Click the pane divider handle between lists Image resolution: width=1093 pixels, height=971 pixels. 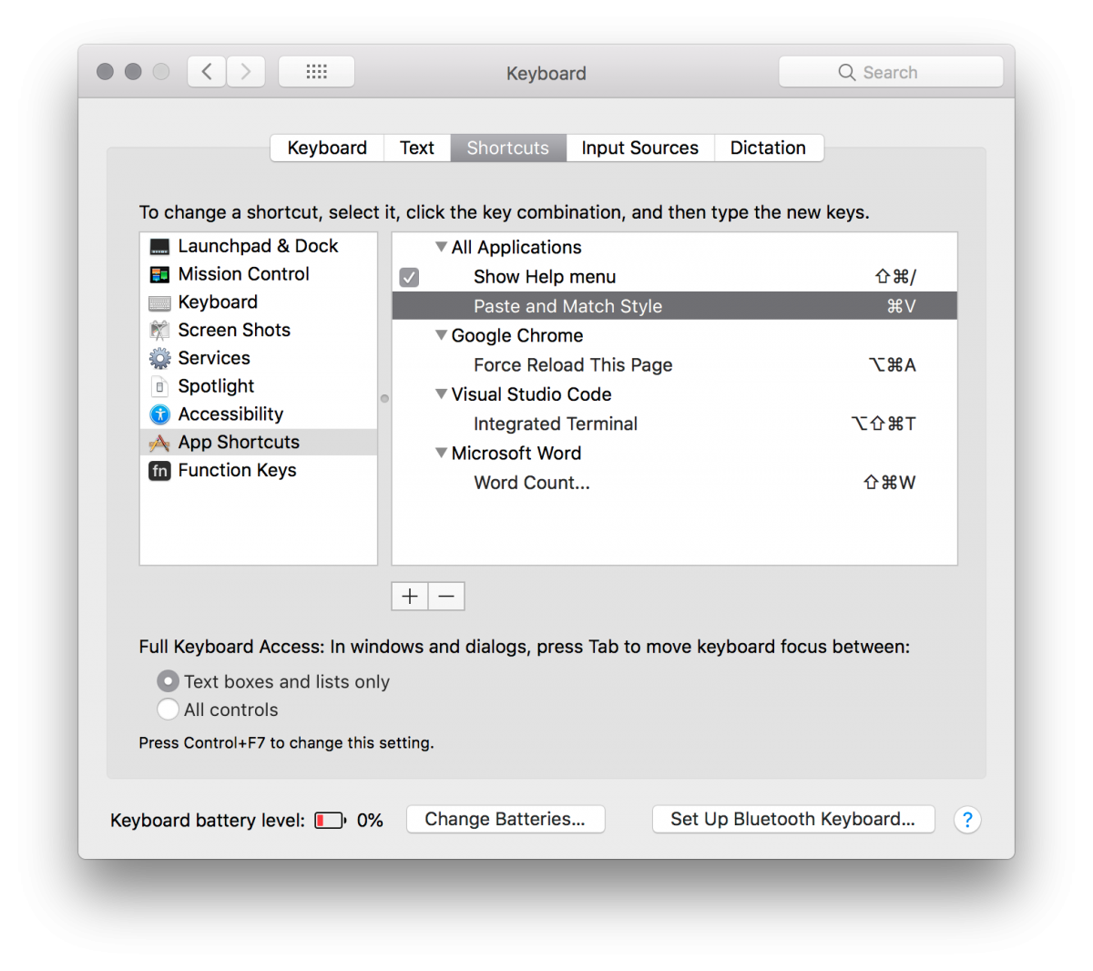click(x=384, y=398)
